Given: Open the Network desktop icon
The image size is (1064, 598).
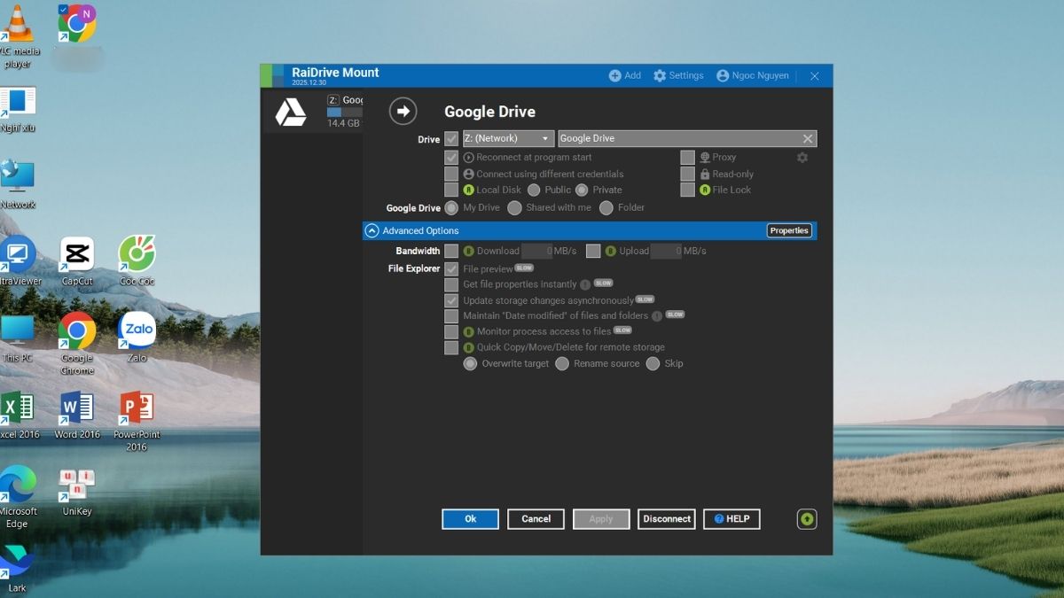Looking at the screenshot, I should point(18,183).
